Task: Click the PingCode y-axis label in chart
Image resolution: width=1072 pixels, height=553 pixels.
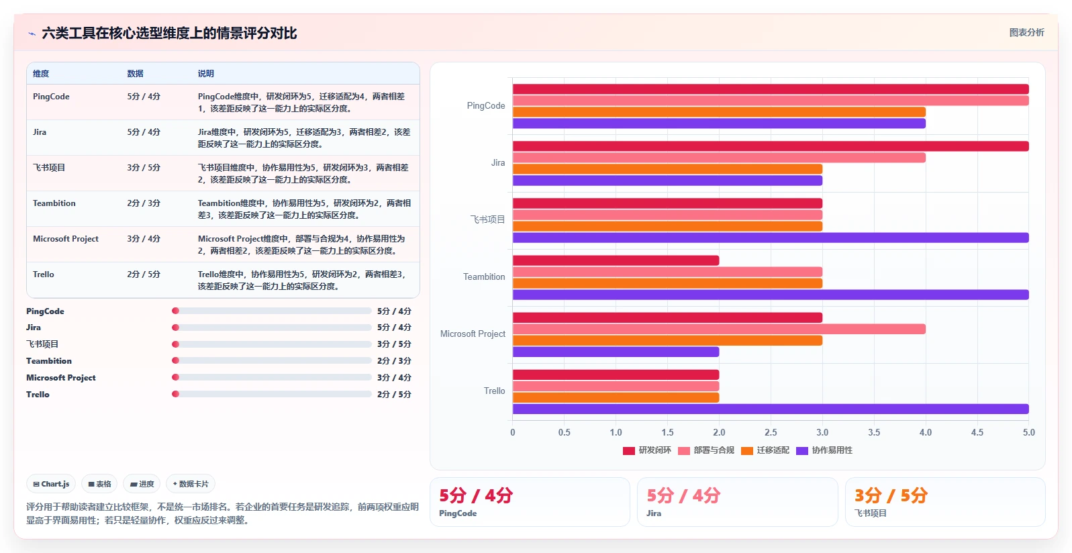Action: coord(486,106)
